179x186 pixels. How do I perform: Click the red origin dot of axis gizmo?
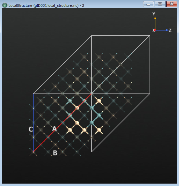[x=155, y=30]
